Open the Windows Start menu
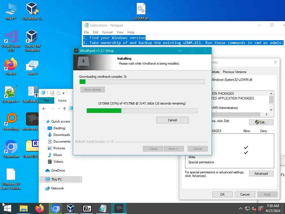 tap(7, 208)
